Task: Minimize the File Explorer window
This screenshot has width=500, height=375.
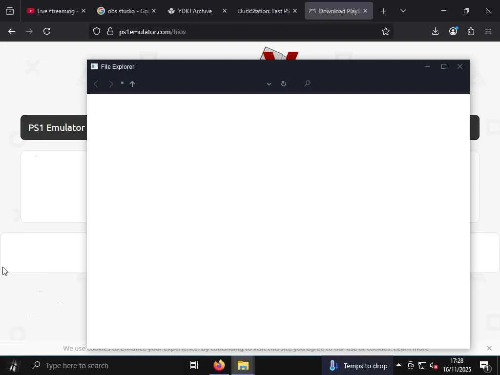Action: (x=427, y=66)
